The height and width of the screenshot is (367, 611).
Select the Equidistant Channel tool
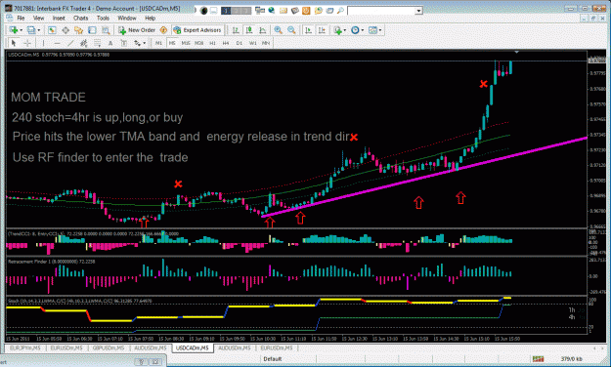tap(84, 43)
